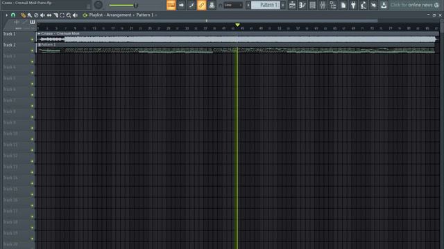Mute Track 2 with its green switch
444x249 pixels.
click(x=33, y=50)
